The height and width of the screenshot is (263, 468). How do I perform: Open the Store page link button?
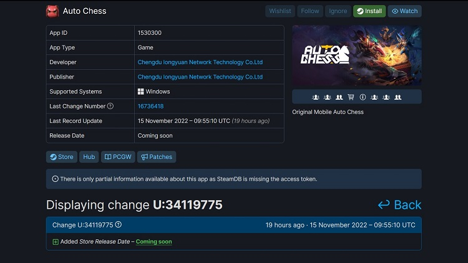click(x=62, y=157)
